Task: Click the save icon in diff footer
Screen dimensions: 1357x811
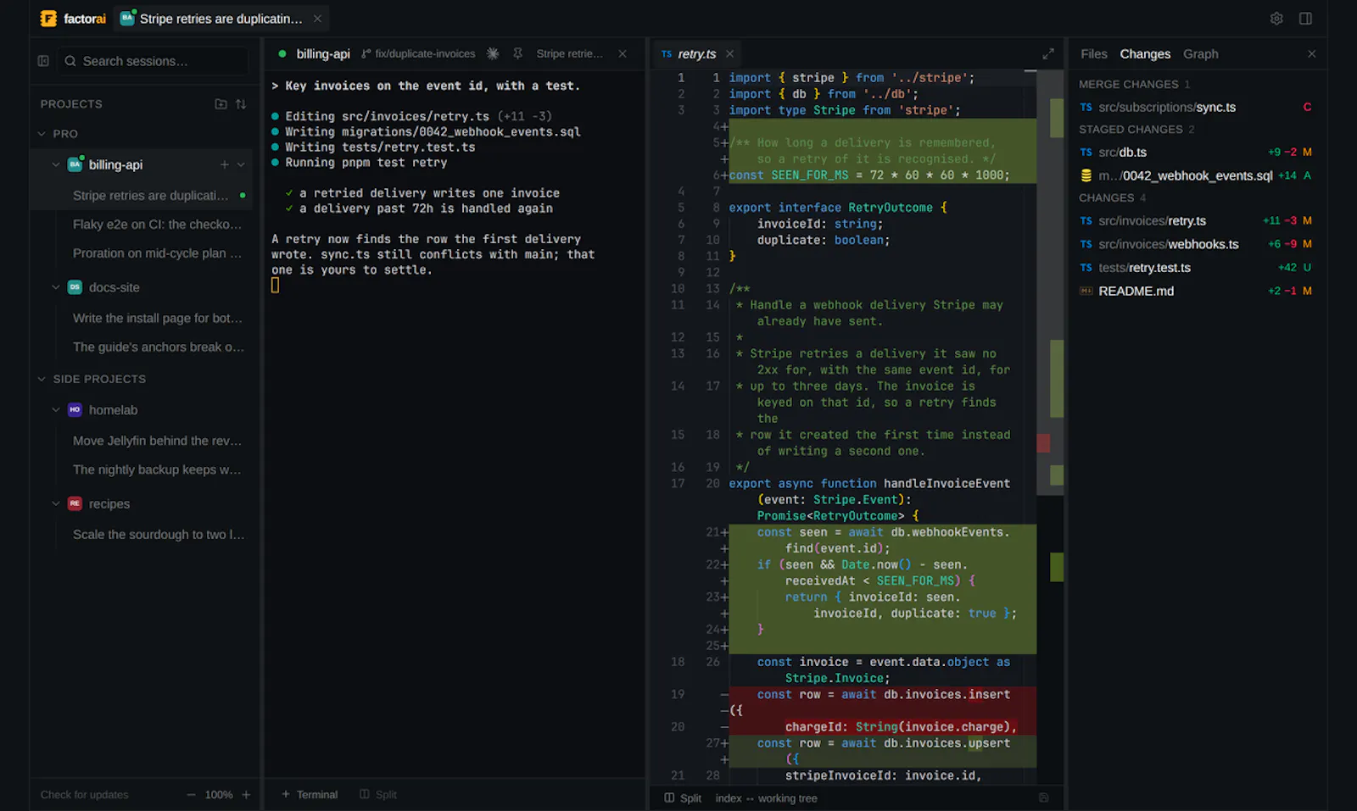Action: coord(1043,797)
